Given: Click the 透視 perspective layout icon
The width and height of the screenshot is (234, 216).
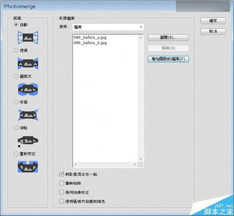Looking at the screenshot, I should tap(28, 63).
